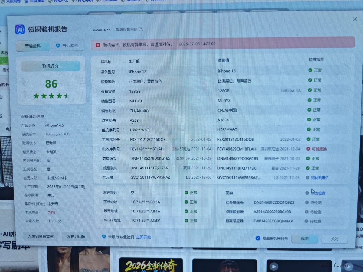Click green check icon in 设备型号 row

click(x=310, y=70)
